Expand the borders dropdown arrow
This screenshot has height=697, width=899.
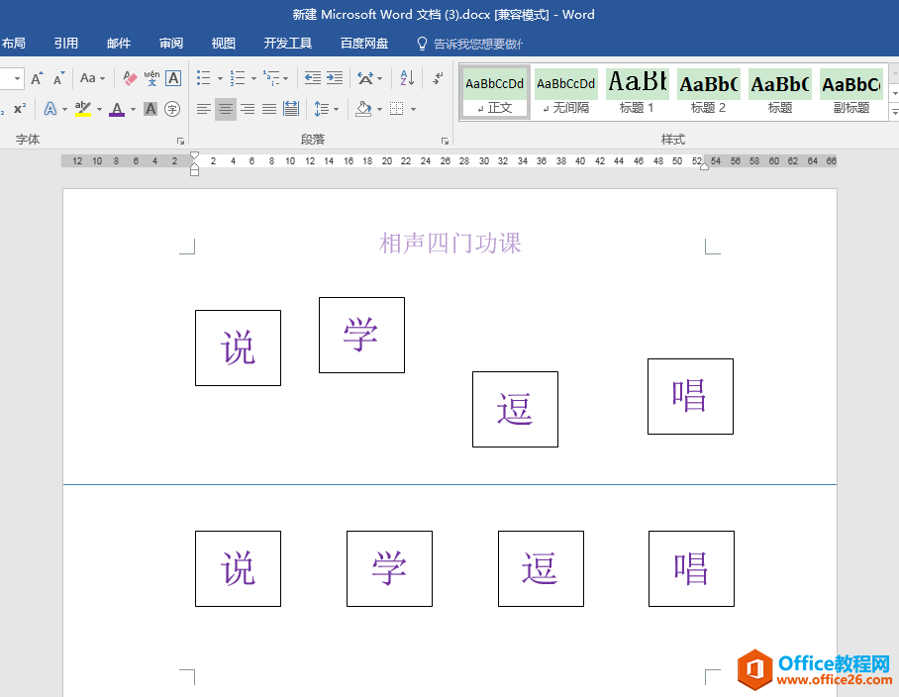(413, 109)
